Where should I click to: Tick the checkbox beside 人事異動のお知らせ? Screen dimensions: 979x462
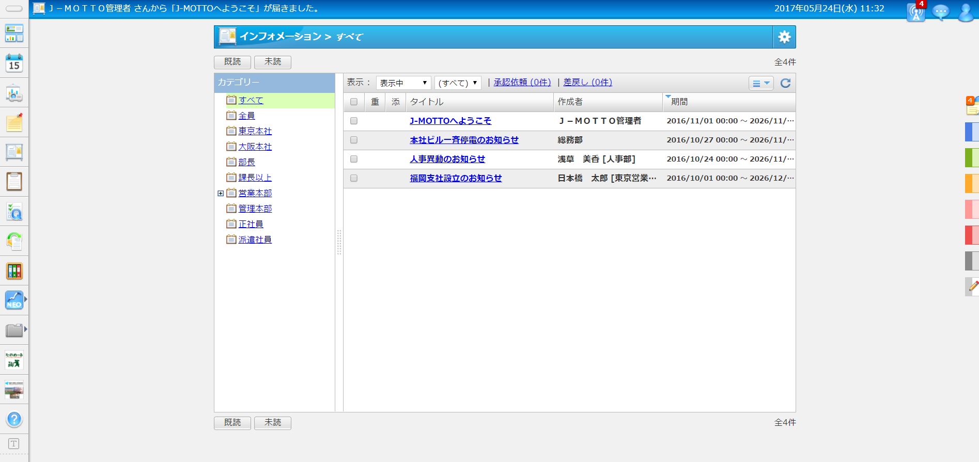tap(354, 159)
